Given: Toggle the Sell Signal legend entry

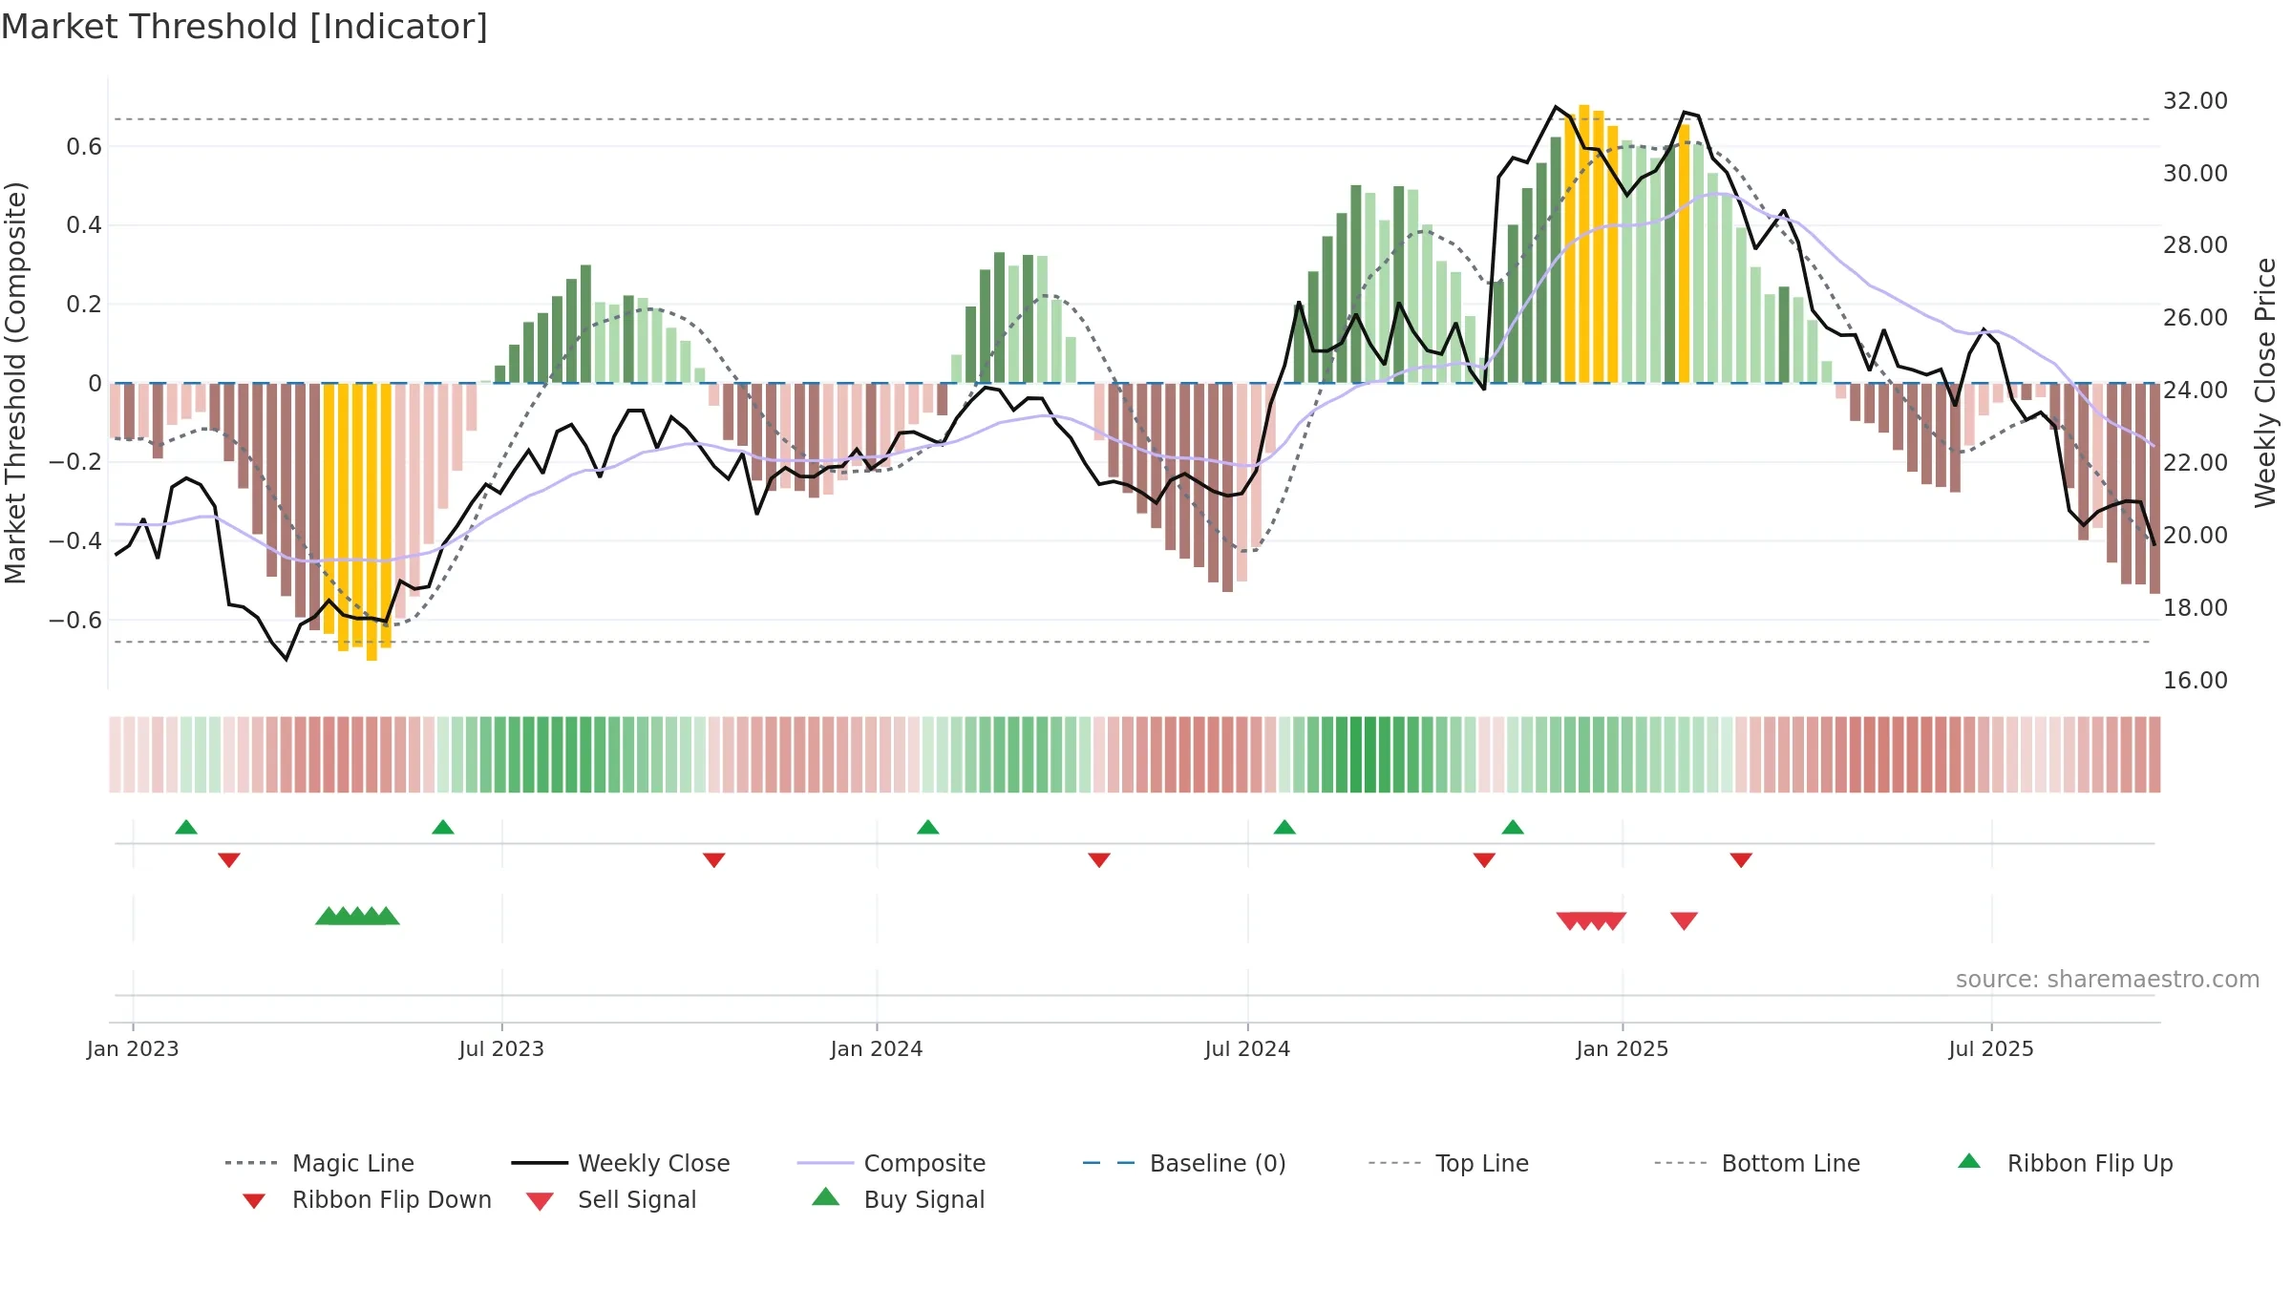Looking at the screenshot, I should [611, 1199].
